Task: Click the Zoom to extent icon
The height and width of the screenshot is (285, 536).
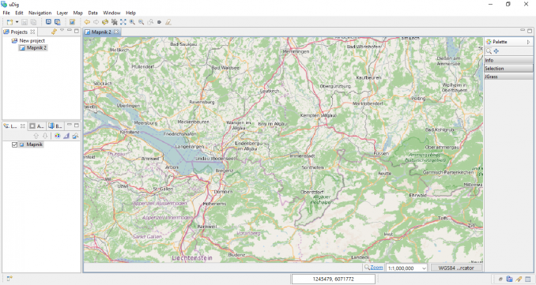Action: pos(123,22)
